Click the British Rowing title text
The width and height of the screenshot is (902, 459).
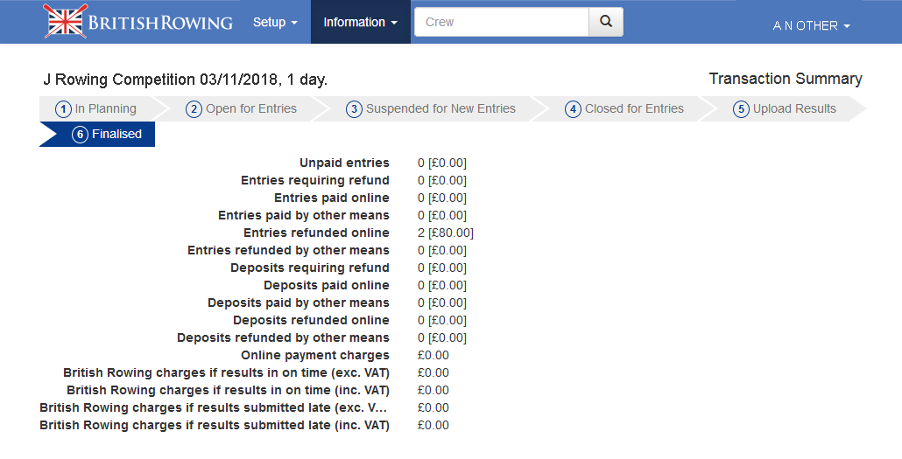click(x=160, y=23)
